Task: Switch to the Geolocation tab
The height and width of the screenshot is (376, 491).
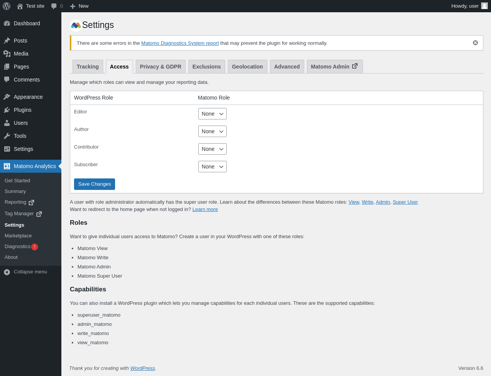Action: (247, 67)
